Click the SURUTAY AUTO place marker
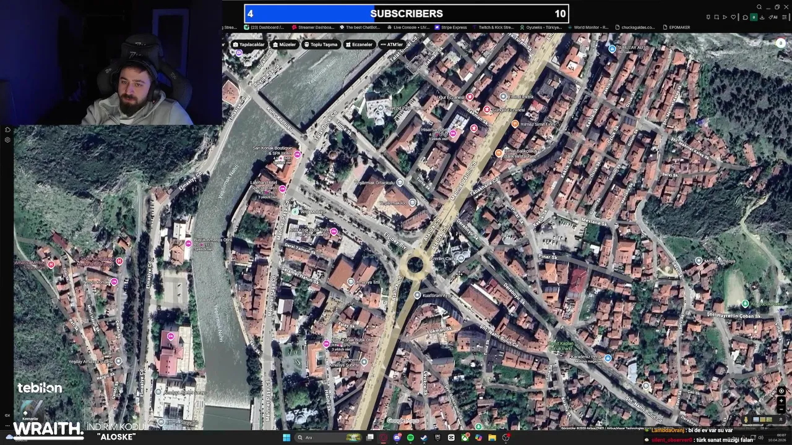The width and height of the screenshot is (792, 445). 612,48
